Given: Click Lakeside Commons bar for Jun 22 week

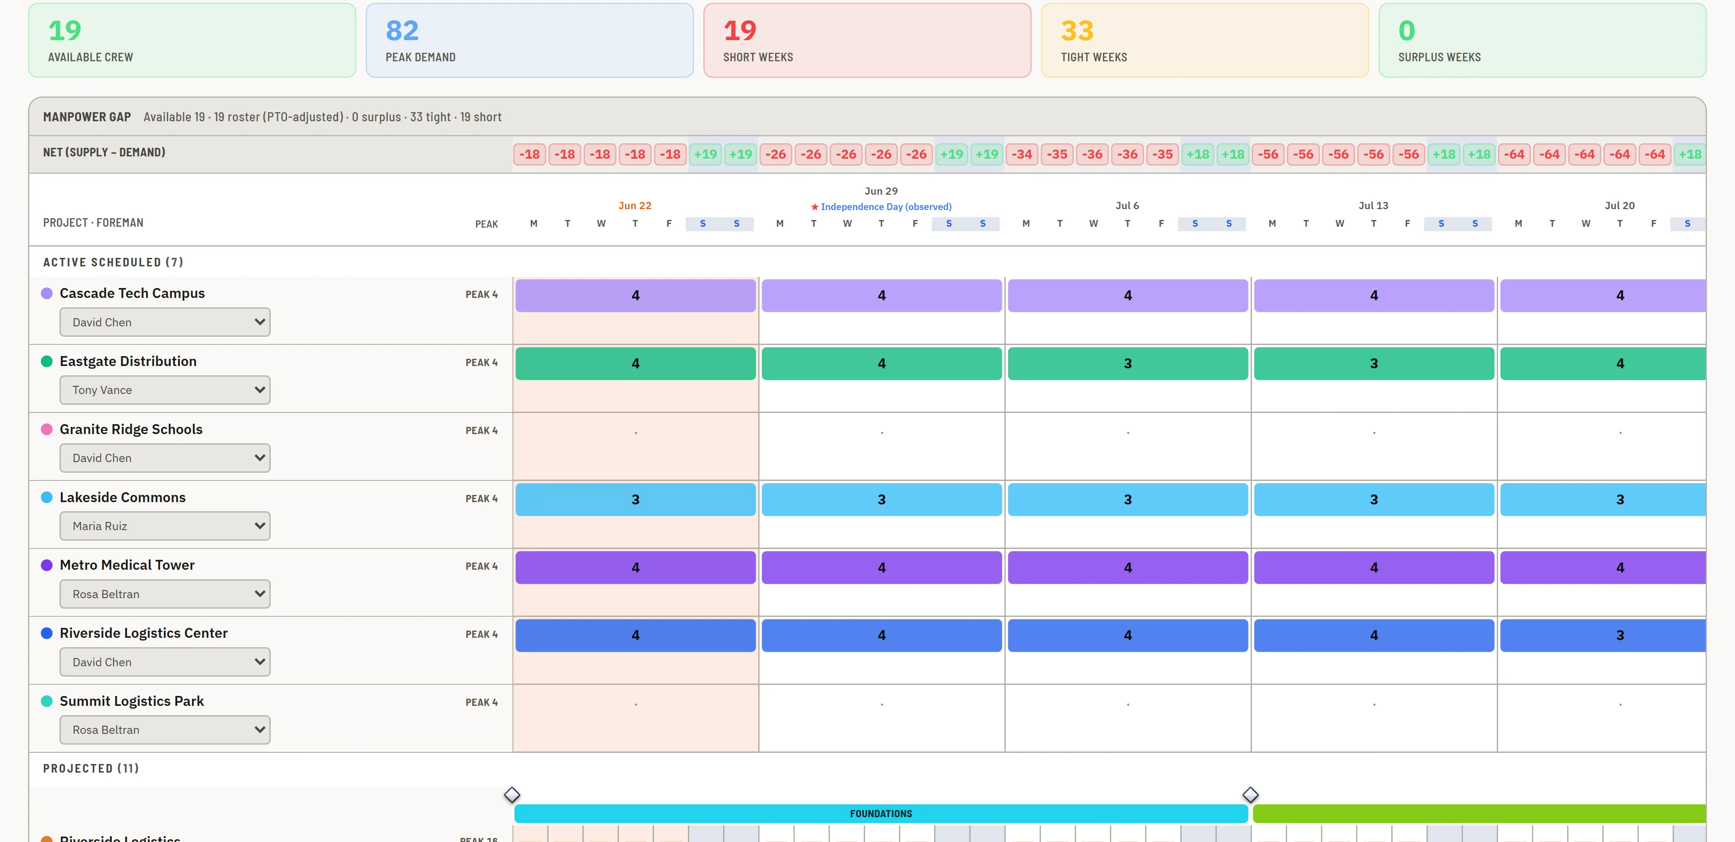Looking at the screenshot, I should 635,499.
